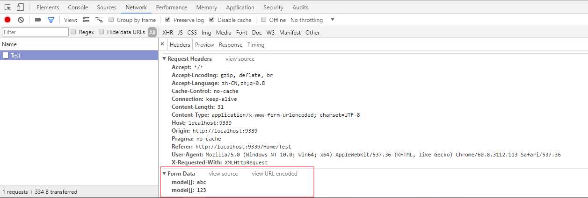Uncheck the Preserve log checkbox
The height and width of the screenshot is (198, 588).
[x=168, y=20]
